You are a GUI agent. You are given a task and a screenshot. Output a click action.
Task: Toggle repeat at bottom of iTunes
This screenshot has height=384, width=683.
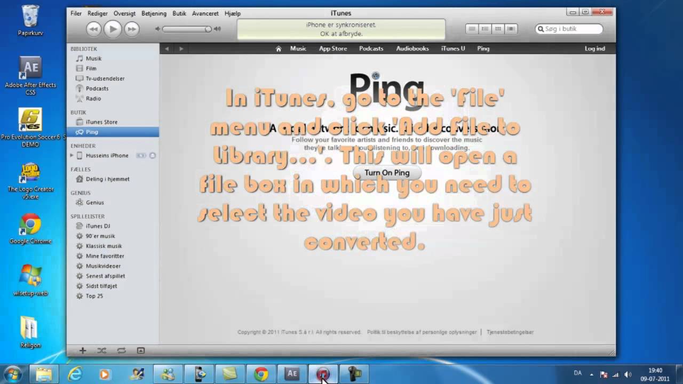click(x=121, y=350)
